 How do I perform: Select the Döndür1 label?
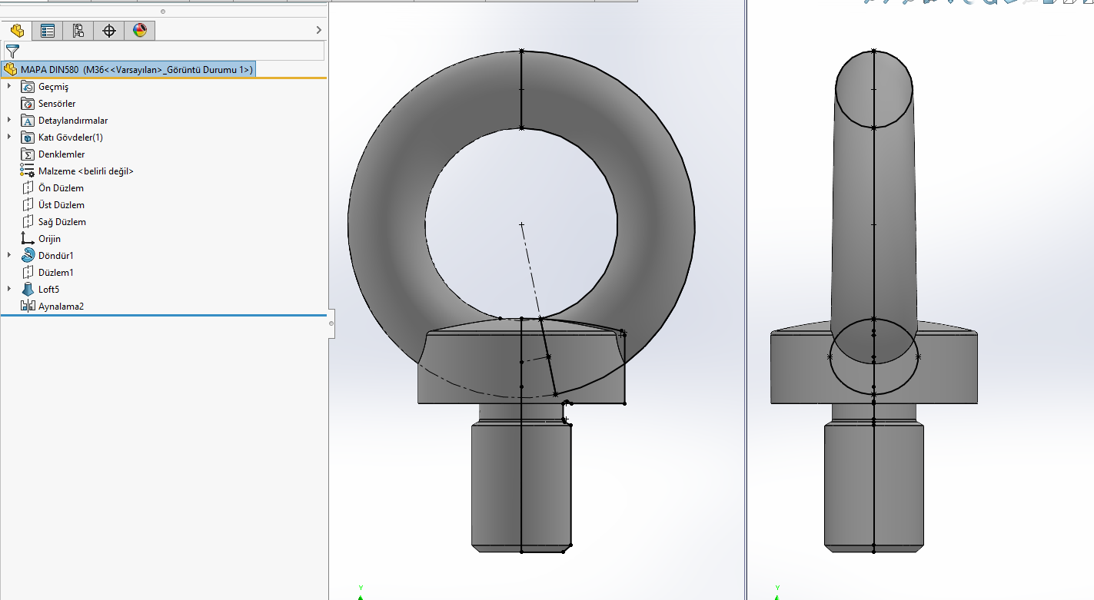click(55, 256)
